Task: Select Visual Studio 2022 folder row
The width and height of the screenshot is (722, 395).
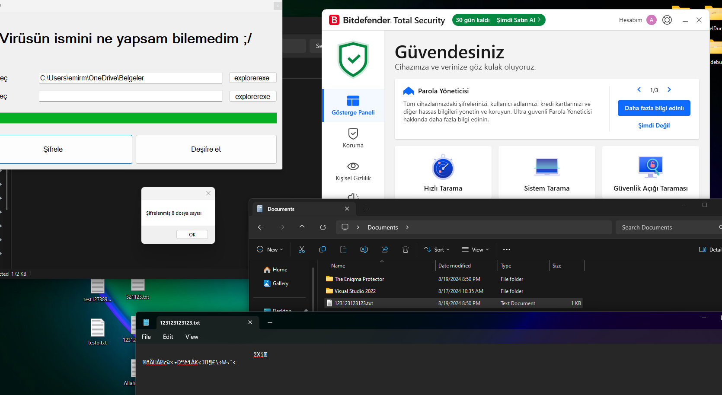Action: tap(453, 291)
